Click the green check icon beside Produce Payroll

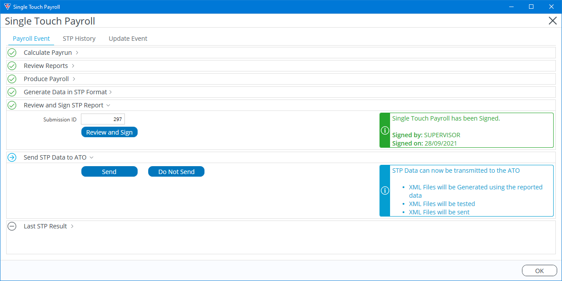pos(12,79)
